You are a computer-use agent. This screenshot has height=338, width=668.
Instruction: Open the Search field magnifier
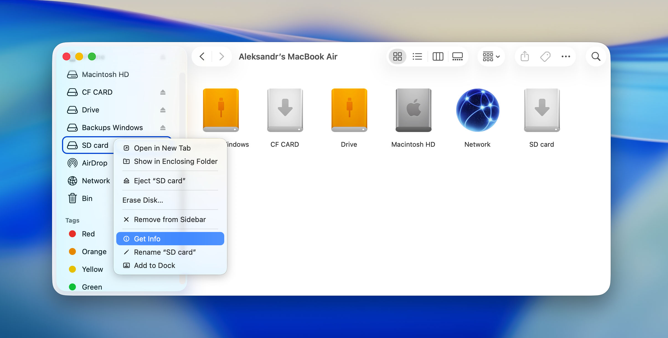point(596,56)
